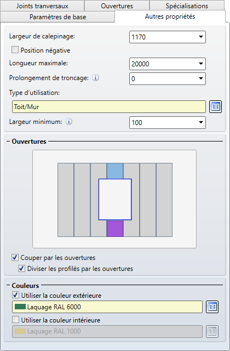Screen dimensions: 230x351
Task: Enable Utiliser la couleur intérieure checkbox
Action: point(15,320)
